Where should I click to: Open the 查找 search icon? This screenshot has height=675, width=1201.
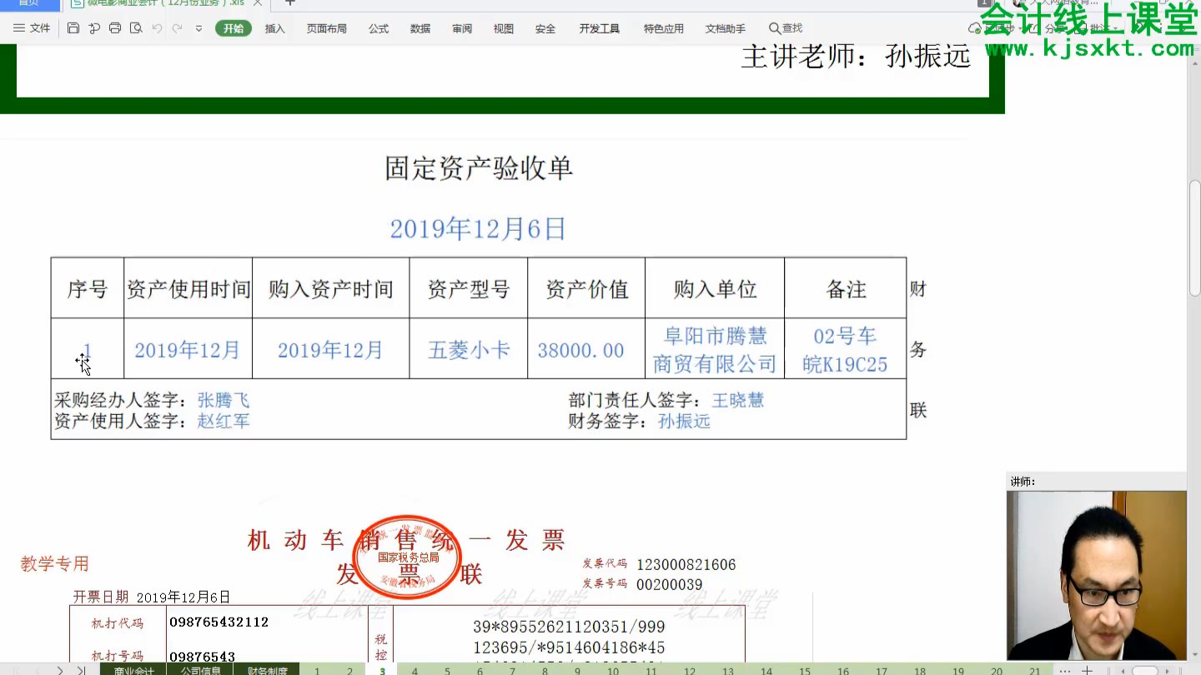[785, 28]
